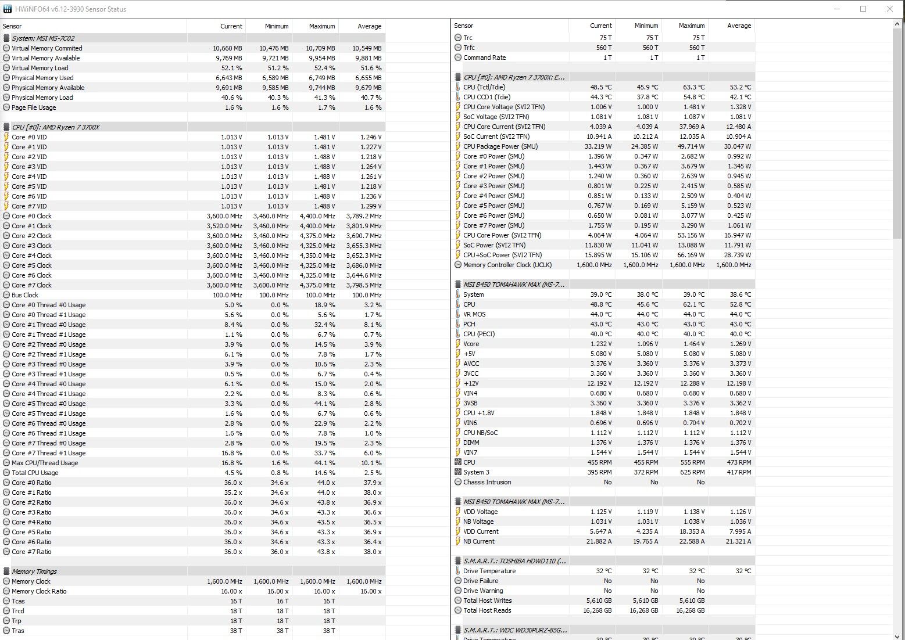The width and height of the screenshot is (905, 640).
Task: Click the 3,520.0 MHz Core #1 Clock value
Action: [x=224, y=226]
